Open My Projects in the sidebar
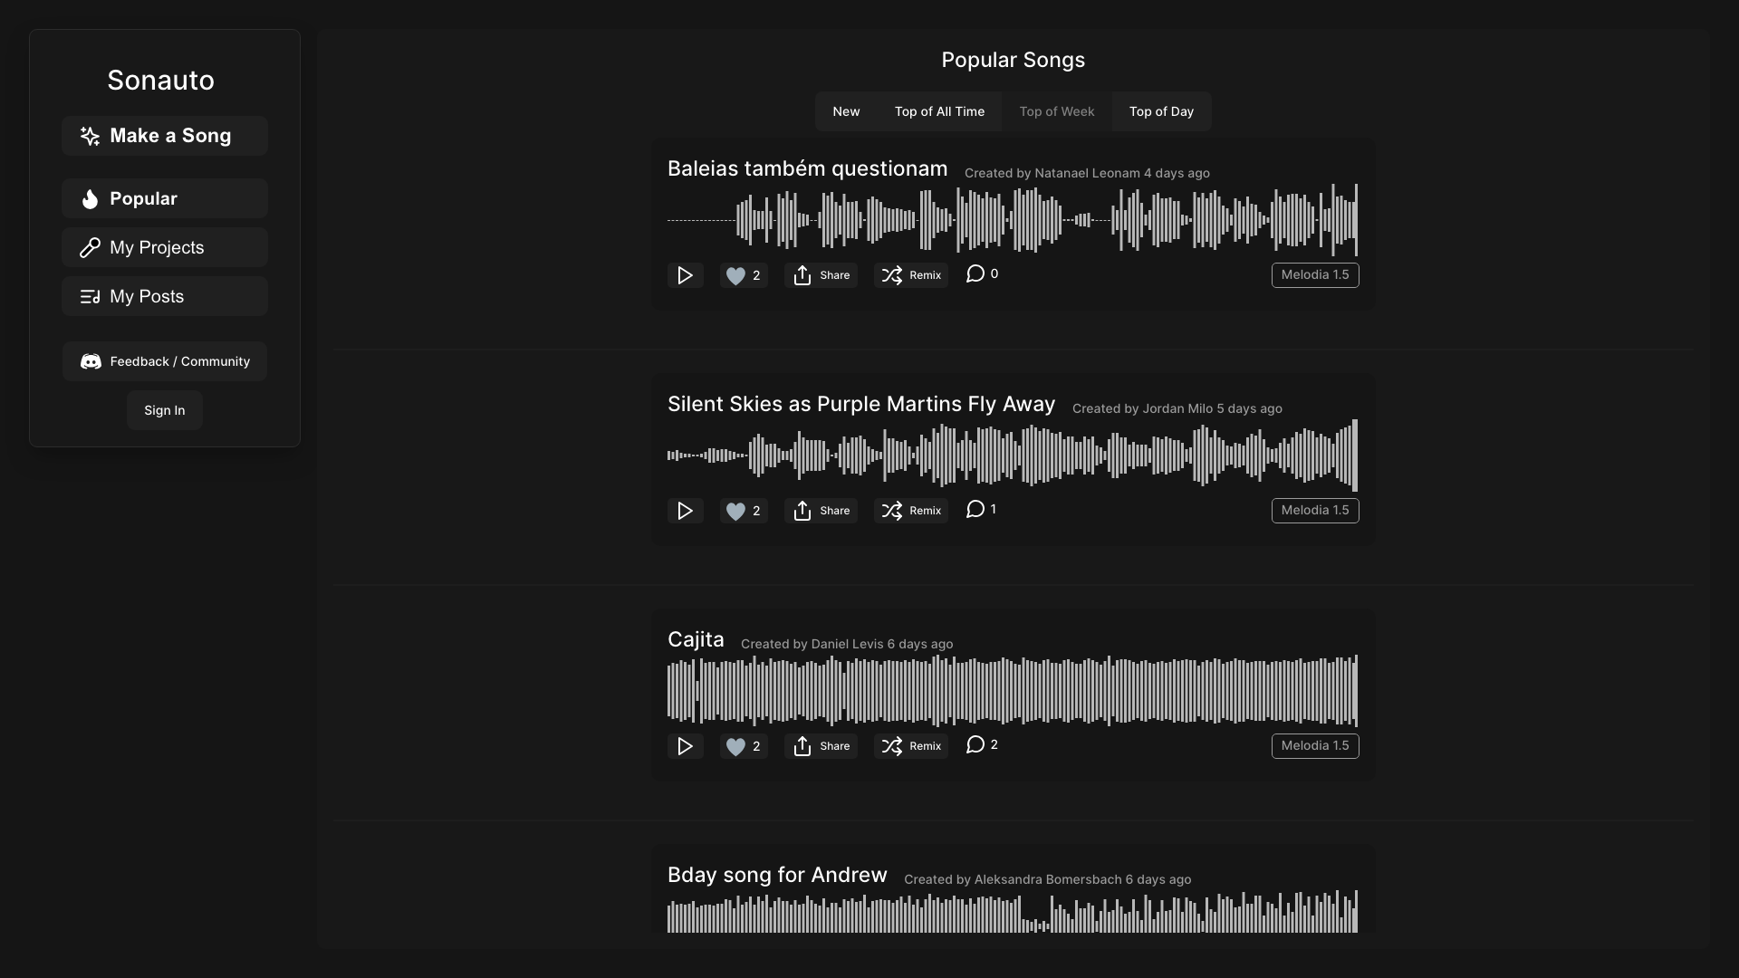 pyautogui.click(x=165, y=247)
